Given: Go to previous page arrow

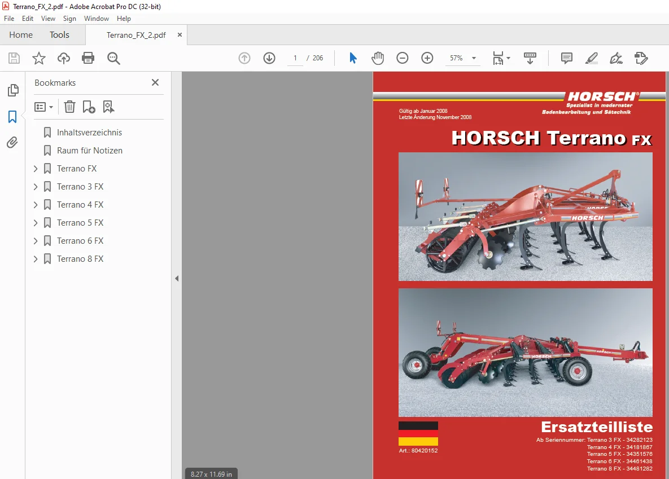Looking at the screenshot, I should 244,58.
